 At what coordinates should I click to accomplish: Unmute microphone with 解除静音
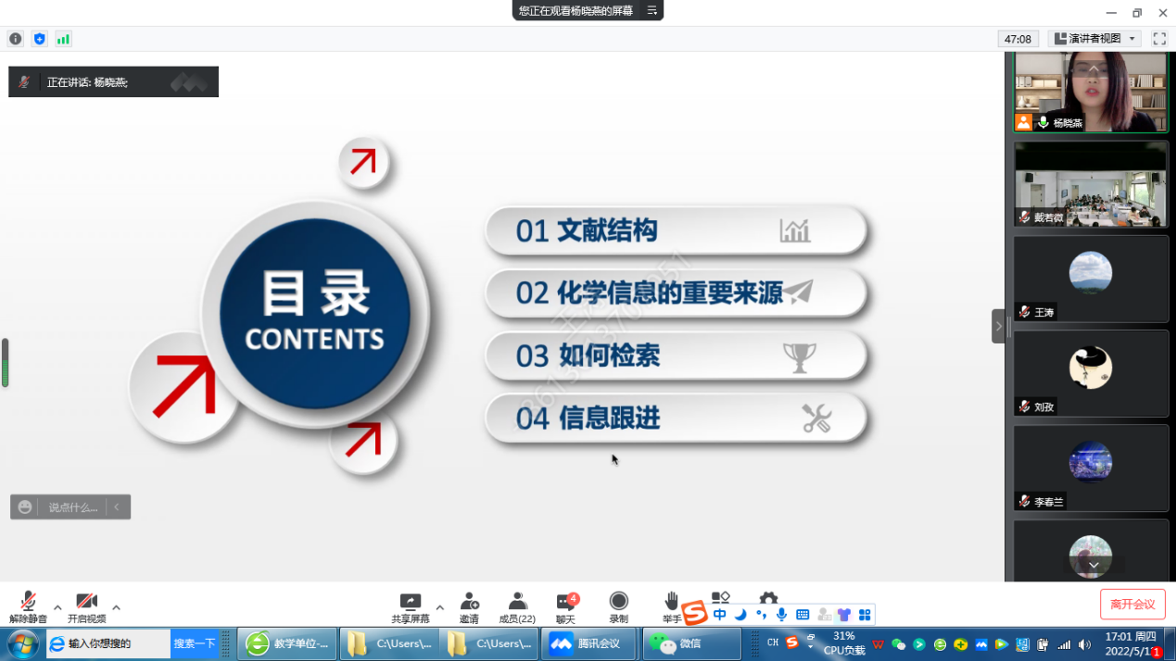(28, 607)
